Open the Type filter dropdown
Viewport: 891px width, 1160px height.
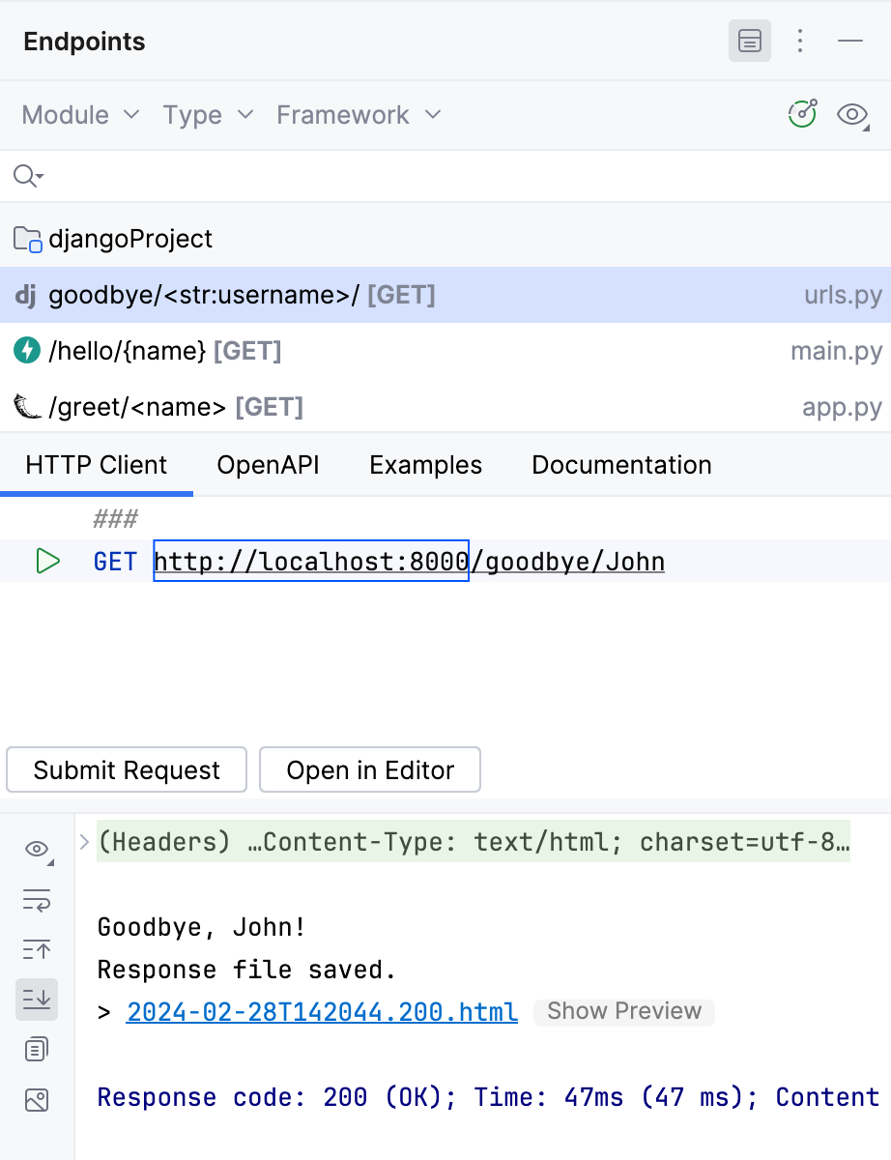pos(208,115)
